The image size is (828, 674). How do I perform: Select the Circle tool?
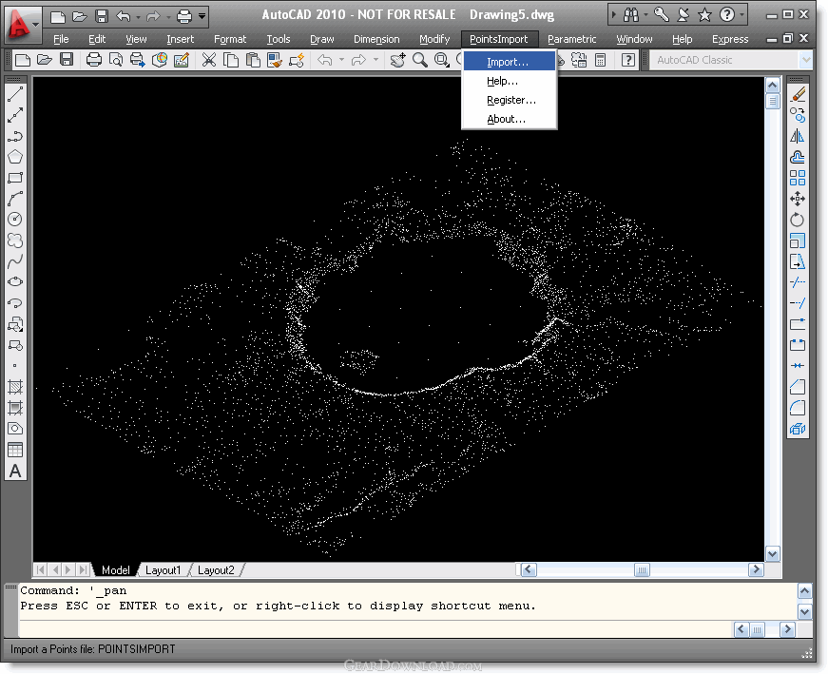point(15,220)
